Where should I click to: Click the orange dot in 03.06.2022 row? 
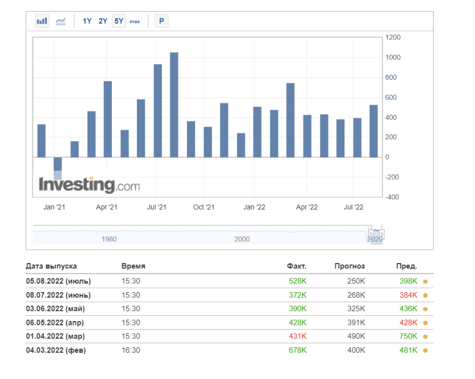tap(425, 309)
